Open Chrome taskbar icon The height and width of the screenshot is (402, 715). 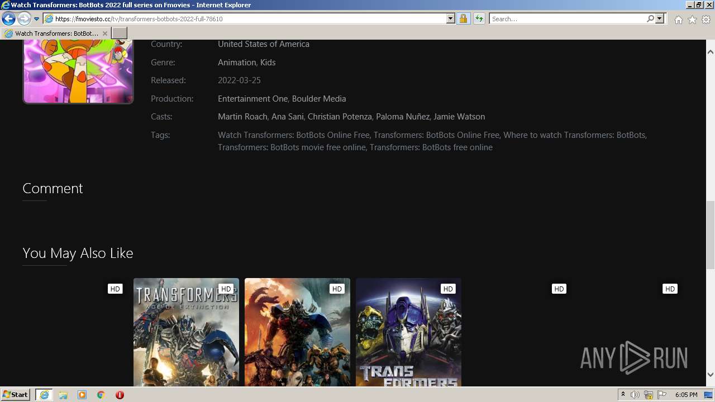point(101,395)
